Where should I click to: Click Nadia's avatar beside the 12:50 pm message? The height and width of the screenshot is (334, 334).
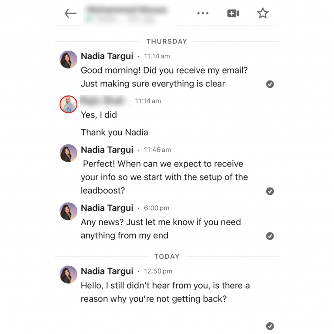coord(68,274)
